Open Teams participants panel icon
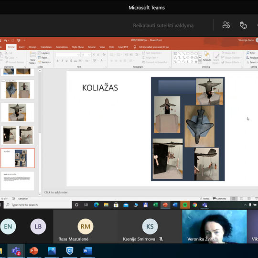Viewport: 258px width, 258px height. [226, 25]
